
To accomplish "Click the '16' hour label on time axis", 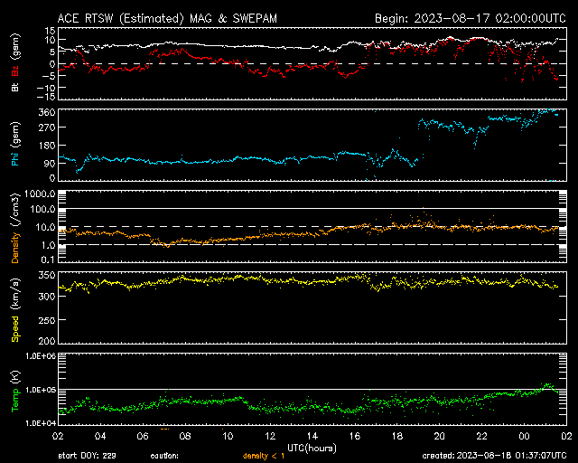I will 355,437.
